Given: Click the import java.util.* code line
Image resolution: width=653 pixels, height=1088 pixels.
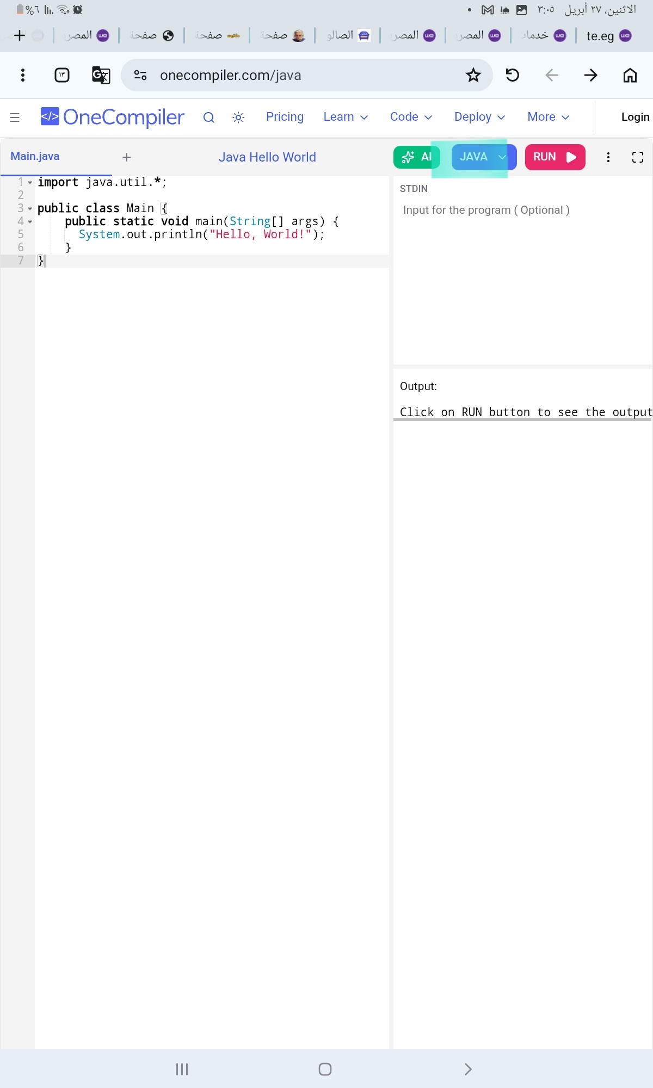Looking at the screenshot, I should [x=102, y=182].
